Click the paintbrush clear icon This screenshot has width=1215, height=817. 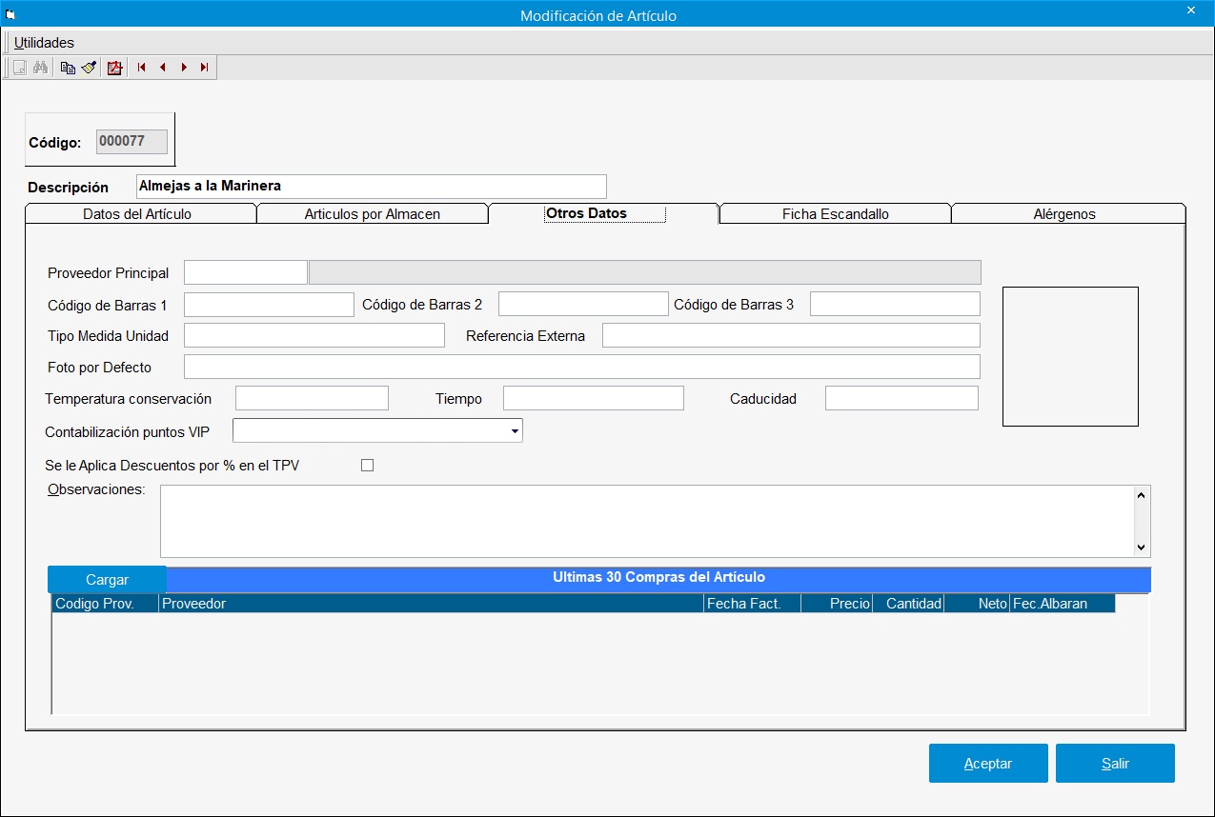[89, 68]
